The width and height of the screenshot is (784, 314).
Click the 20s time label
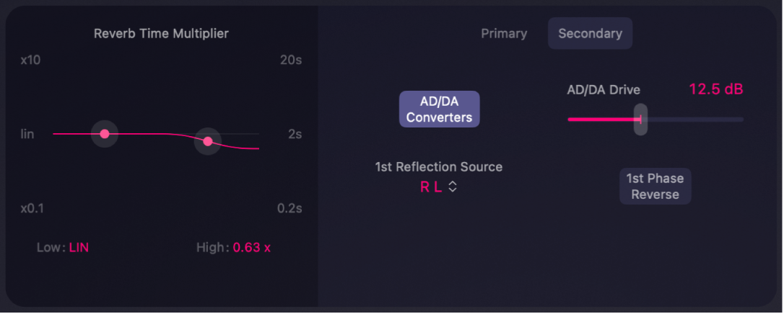pyautogui.click(x=289, y=60)
